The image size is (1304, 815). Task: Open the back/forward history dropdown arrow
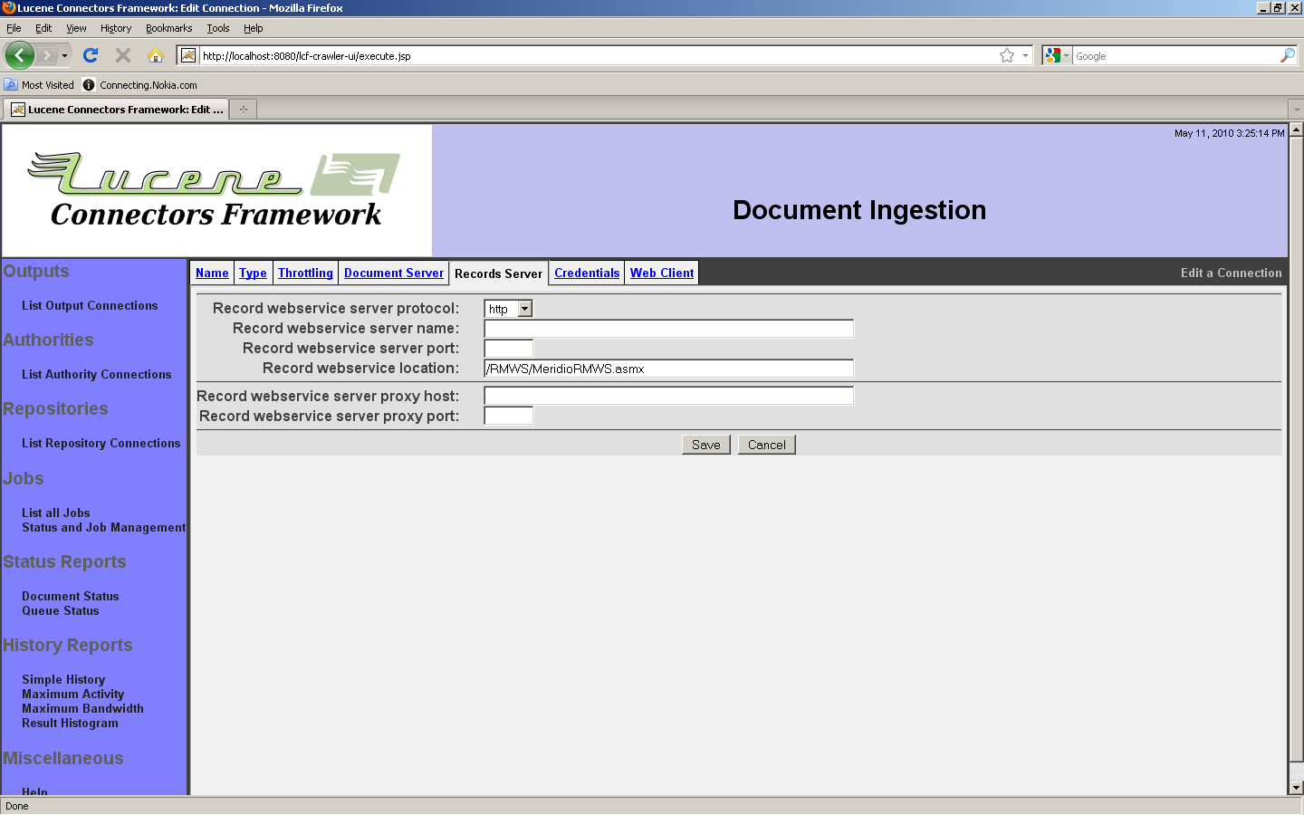pyautogui.click(x=64, y=55)
